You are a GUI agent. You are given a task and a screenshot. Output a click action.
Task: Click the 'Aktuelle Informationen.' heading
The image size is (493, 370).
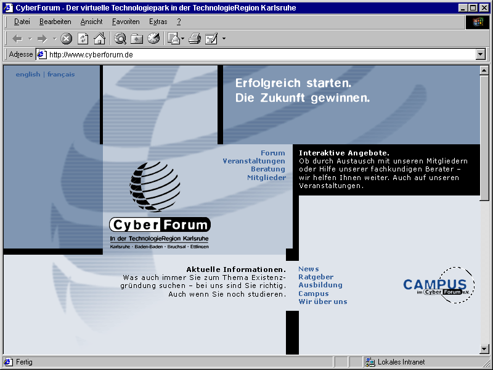pyautogui.click(x=236, y=269)
